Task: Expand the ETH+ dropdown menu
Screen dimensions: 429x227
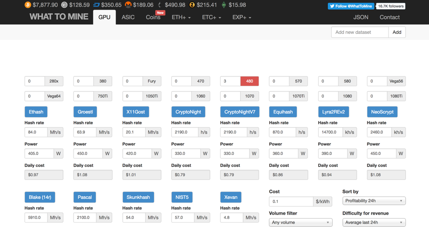Action: 181,17
